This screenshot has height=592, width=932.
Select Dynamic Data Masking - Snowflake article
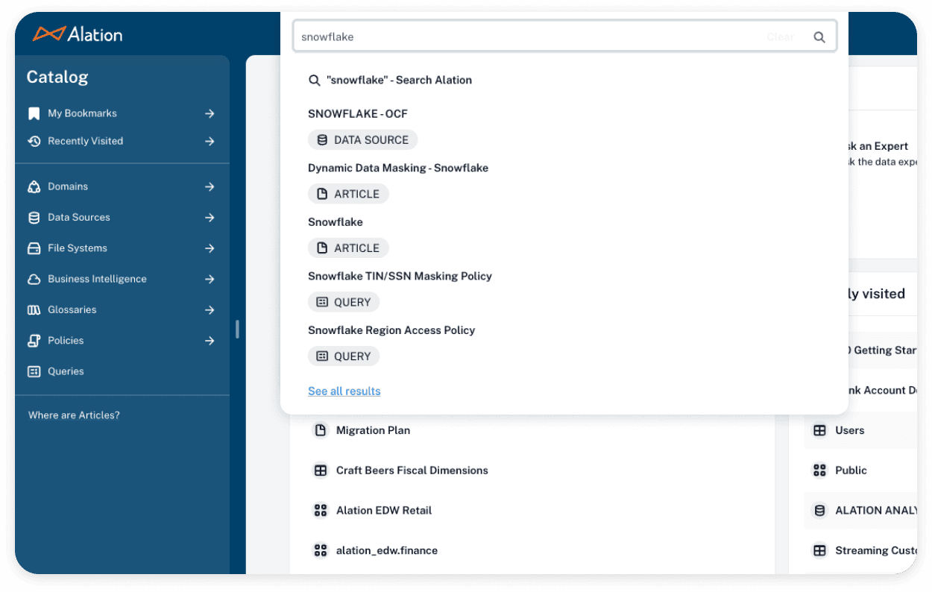pos(398,169)
